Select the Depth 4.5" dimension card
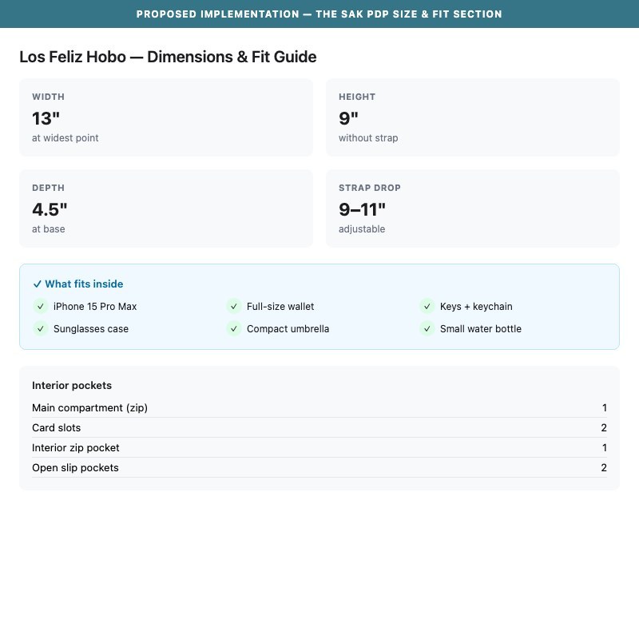Viewport: 639px width, 639px height. tap(166, 208)
